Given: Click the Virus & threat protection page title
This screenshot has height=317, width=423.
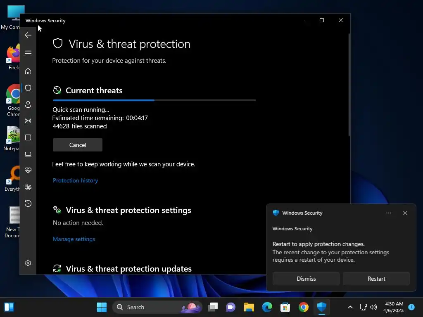Looking at the screenshot, I should [x=129, y=44].
